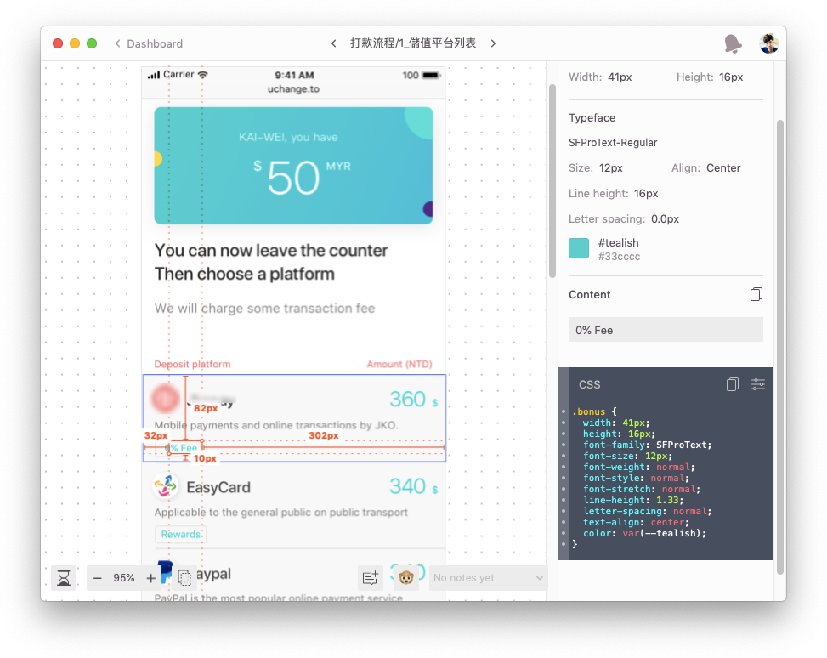The image size is (827, 658).
Task: Click the text-align: center CSS line
Action: pos(636,522)
